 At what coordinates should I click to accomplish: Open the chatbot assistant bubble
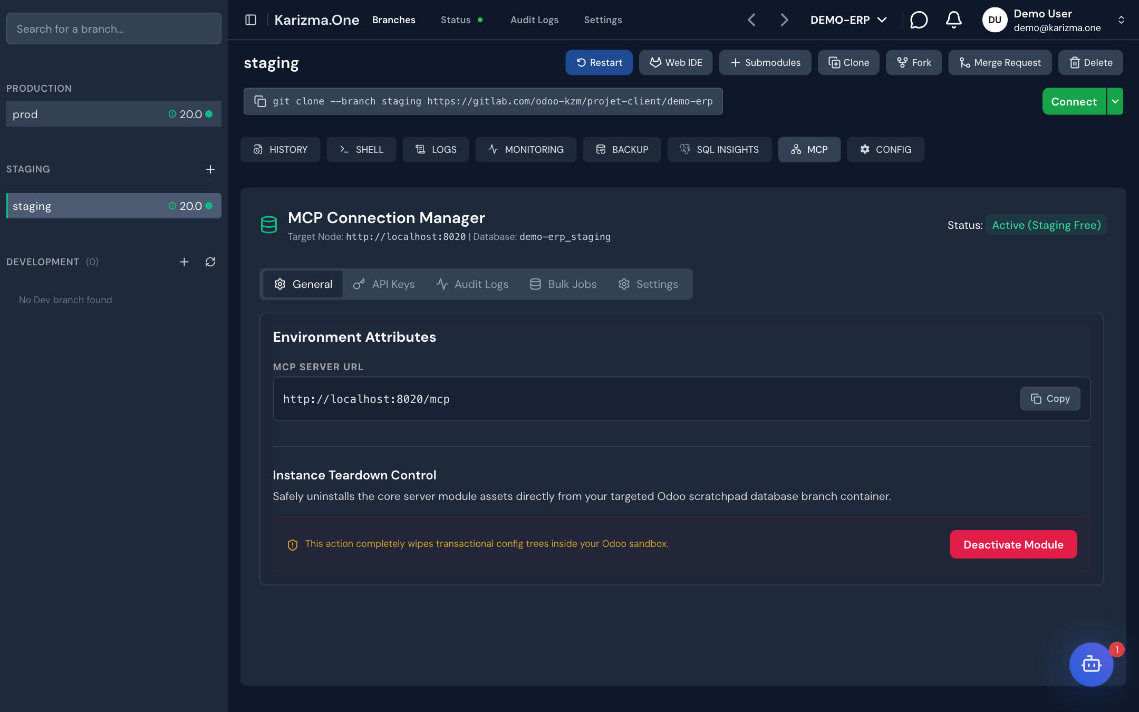click(x=1091, y=664)
